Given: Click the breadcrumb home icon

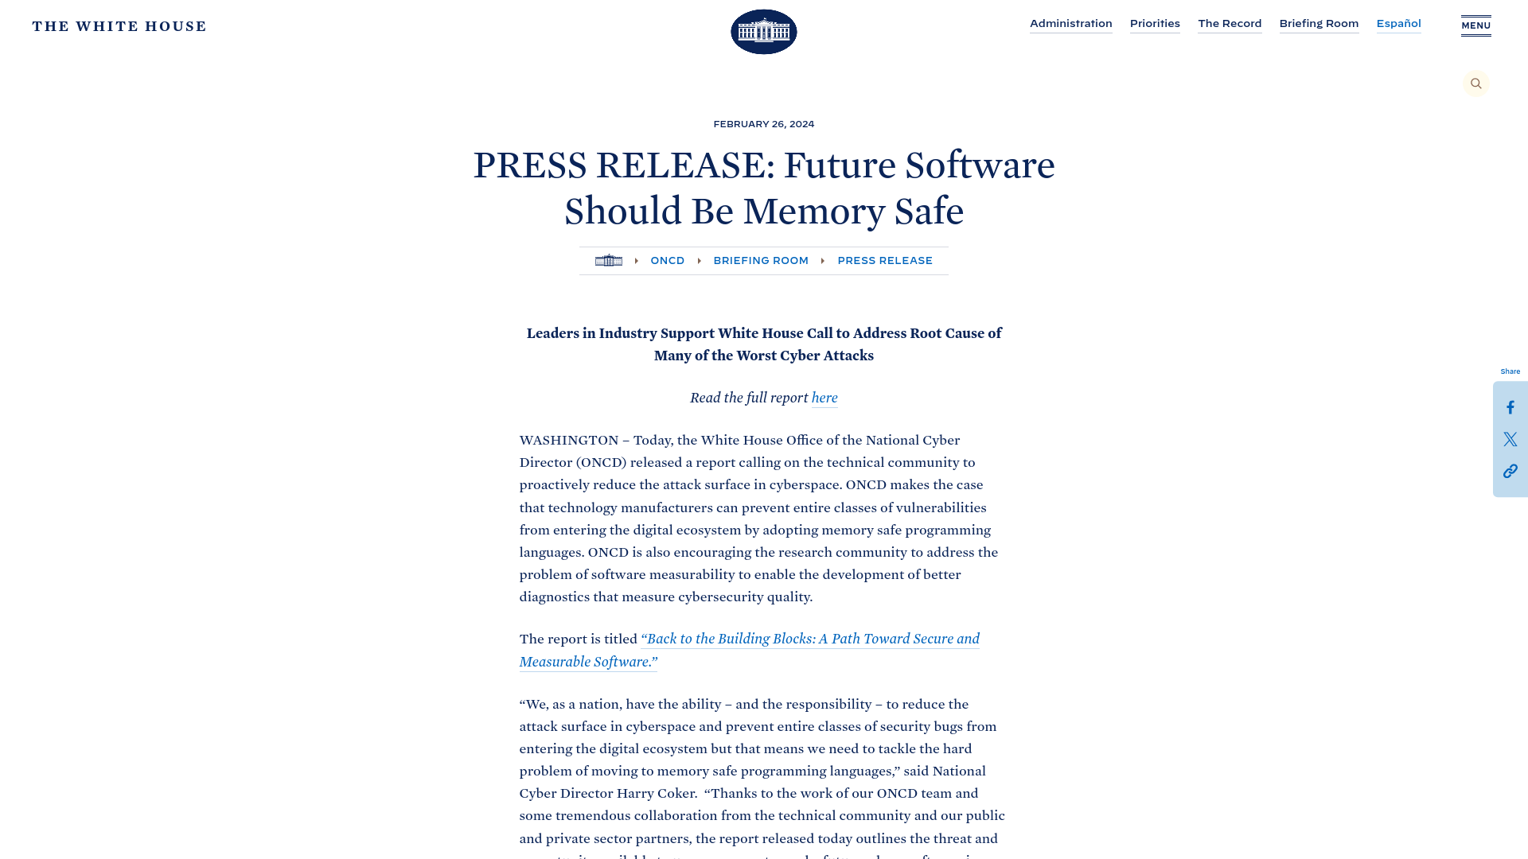Looking at the screenshot, I should tap(608, 260).
